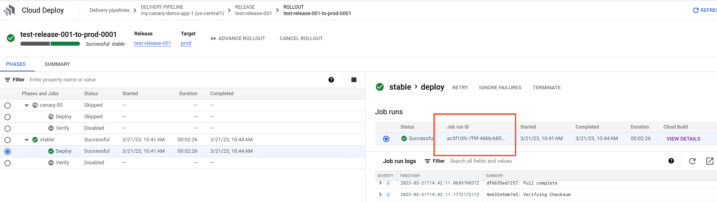Click View Details for Cloud Build
717x202 pixels.
click(x=683, y=139)
